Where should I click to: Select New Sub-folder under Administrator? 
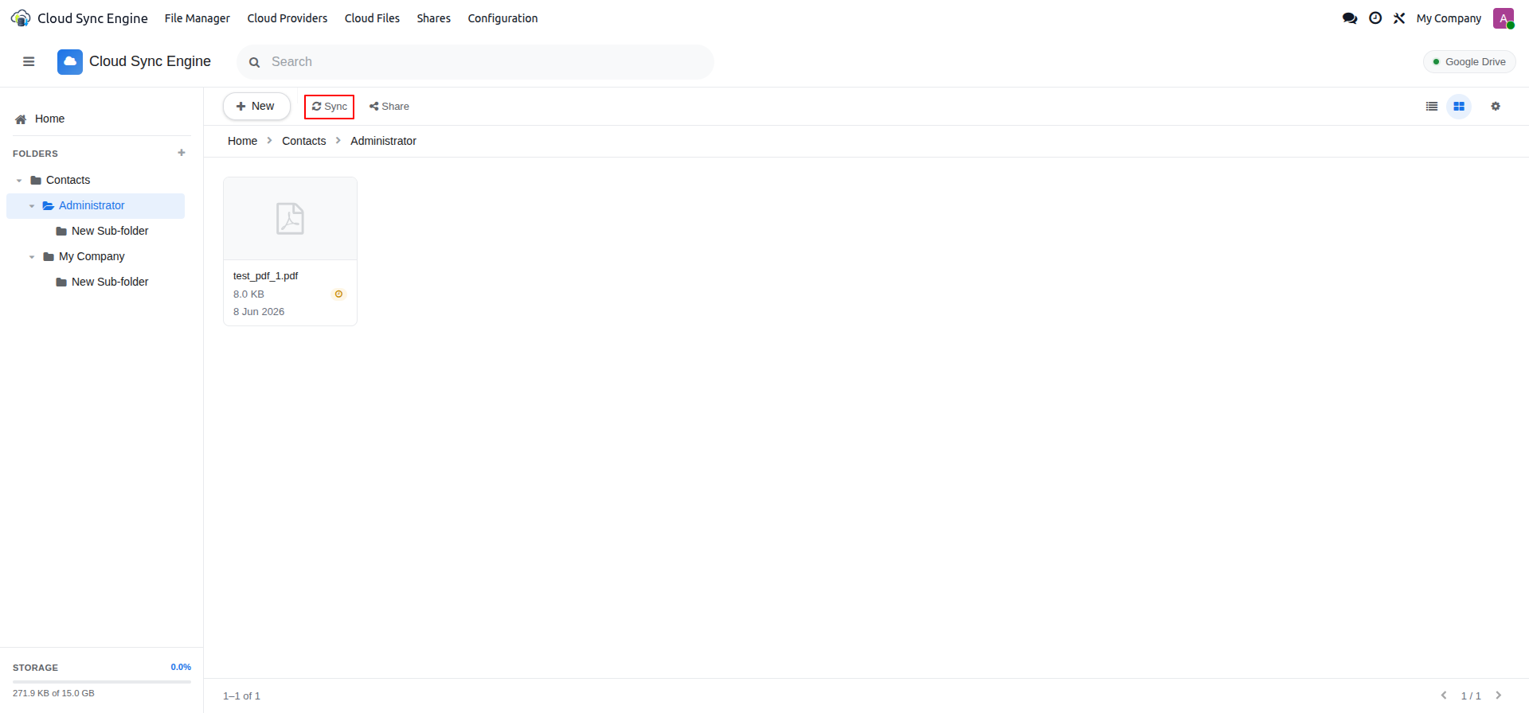(x=110, y=231)
